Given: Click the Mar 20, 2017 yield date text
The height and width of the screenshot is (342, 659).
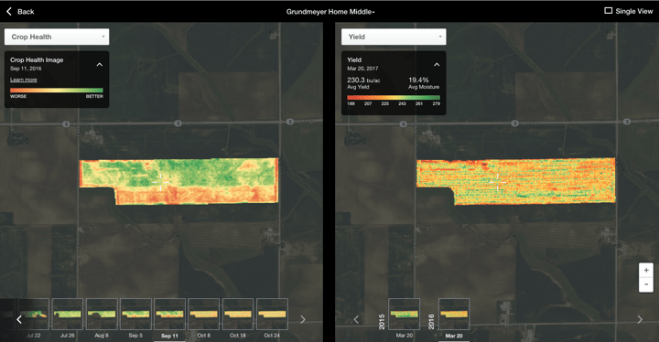Looking at the screenshot, I should click(362, 69).
